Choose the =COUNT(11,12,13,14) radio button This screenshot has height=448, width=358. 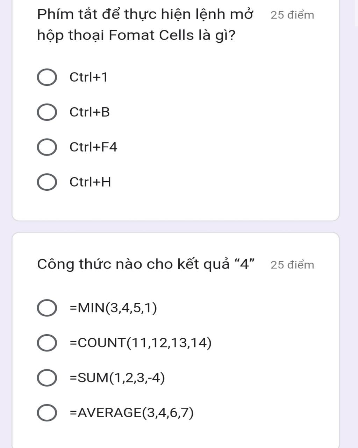(47, 343)
